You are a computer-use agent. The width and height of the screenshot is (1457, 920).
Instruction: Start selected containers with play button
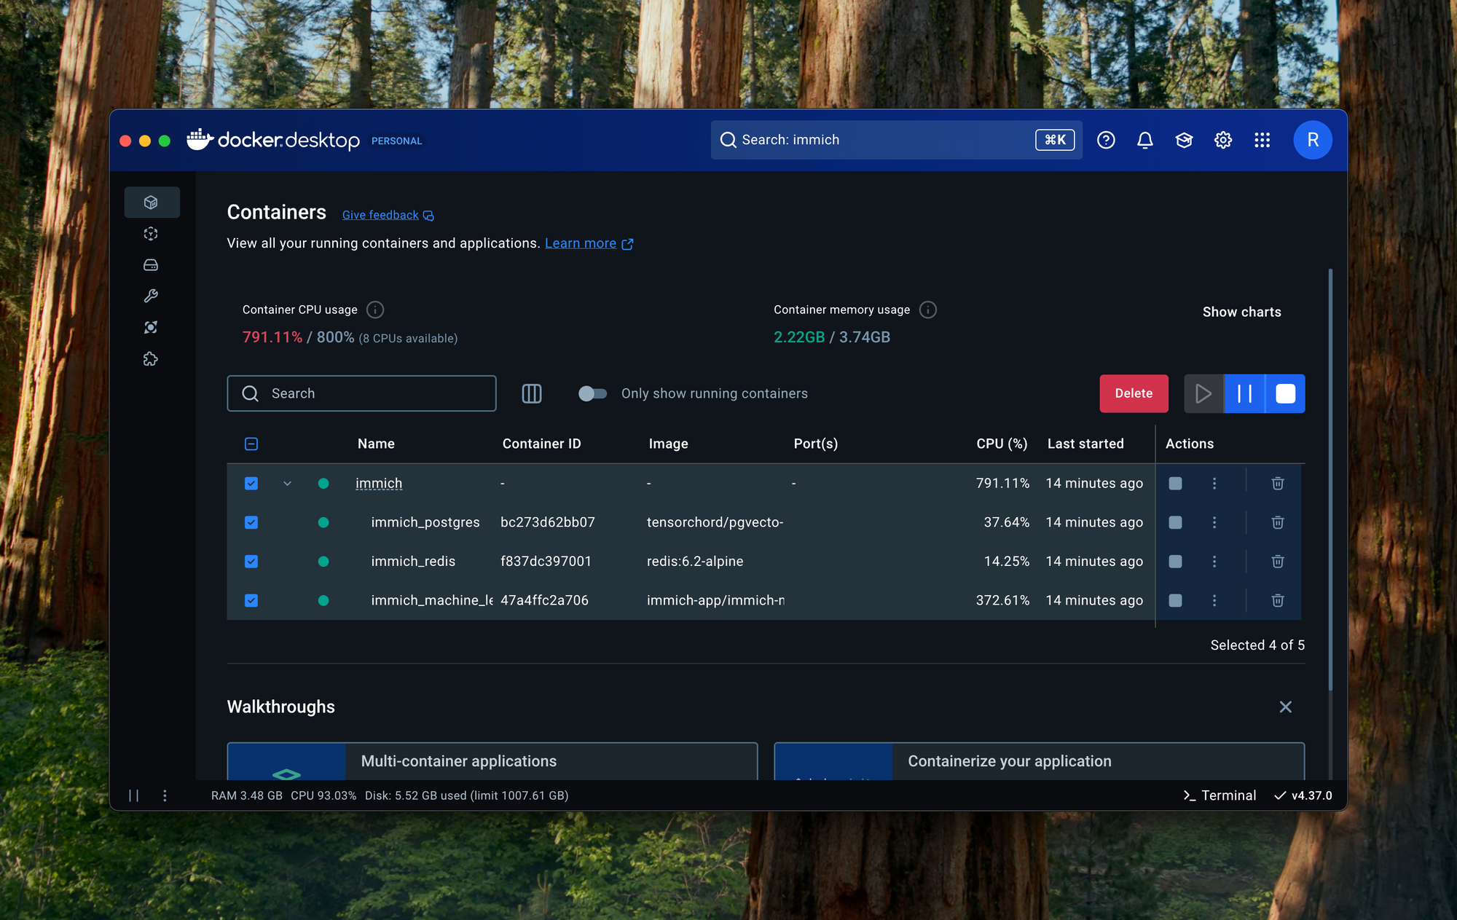click(x=1203, y=393)
